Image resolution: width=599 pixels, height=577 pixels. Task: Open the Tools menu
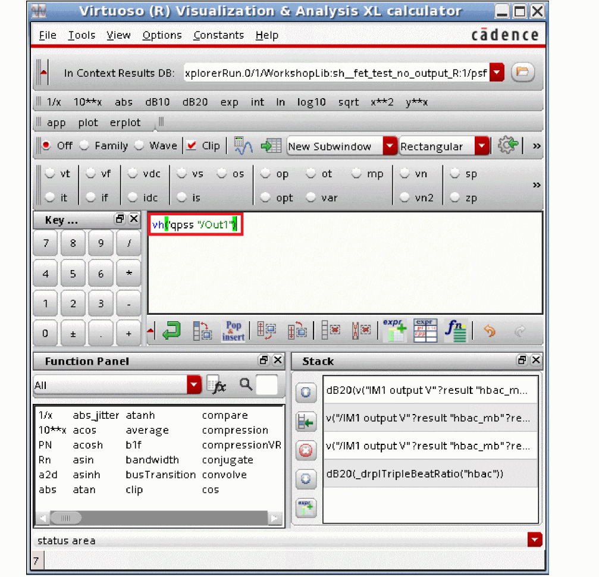(x=81, y=35)
